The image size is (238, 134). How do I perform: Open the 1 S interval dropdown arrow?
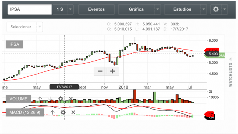click(70, 9)
